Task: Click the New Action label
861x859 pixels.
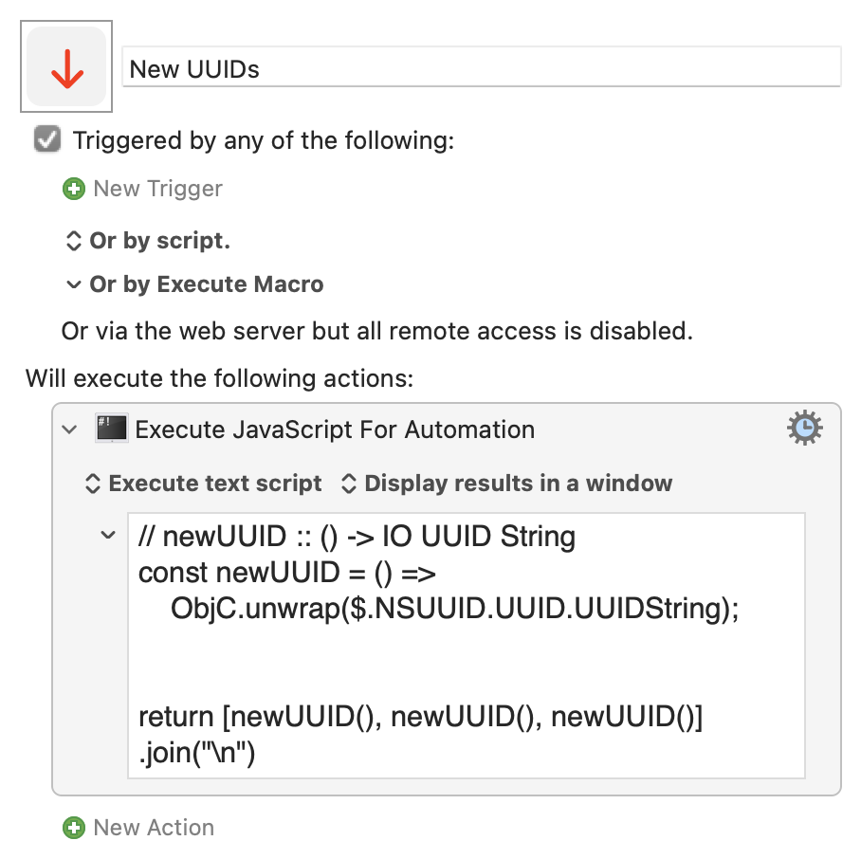Action: (154, 828)
